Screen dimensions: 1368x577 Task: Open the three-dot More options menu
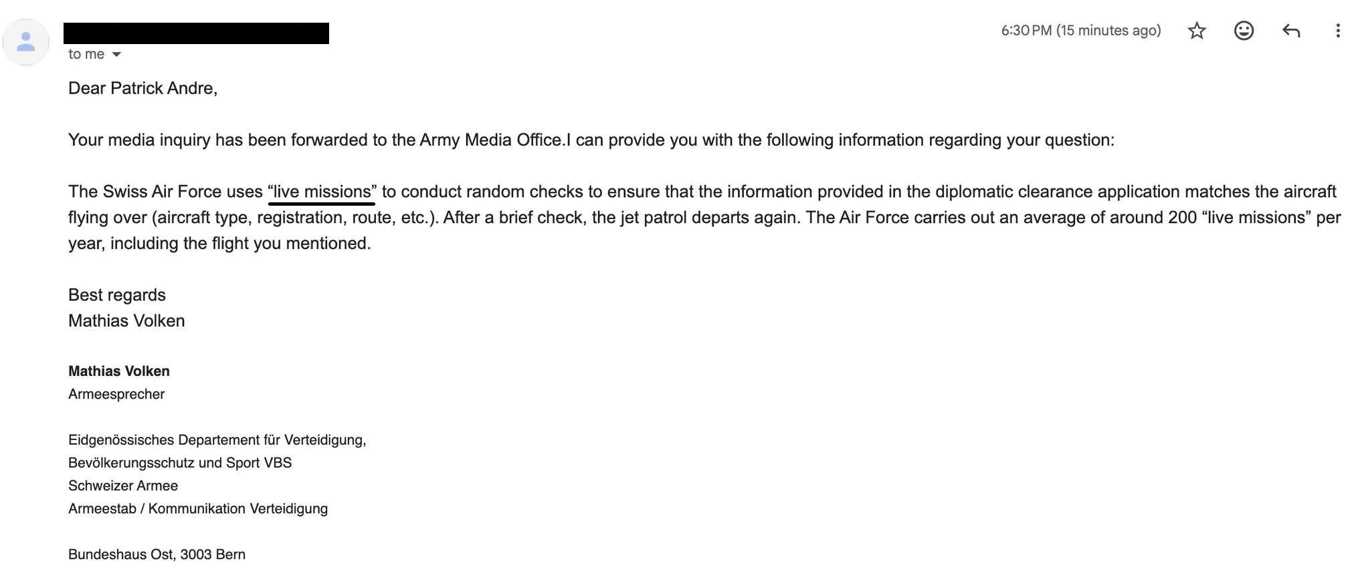[1337, 31]
